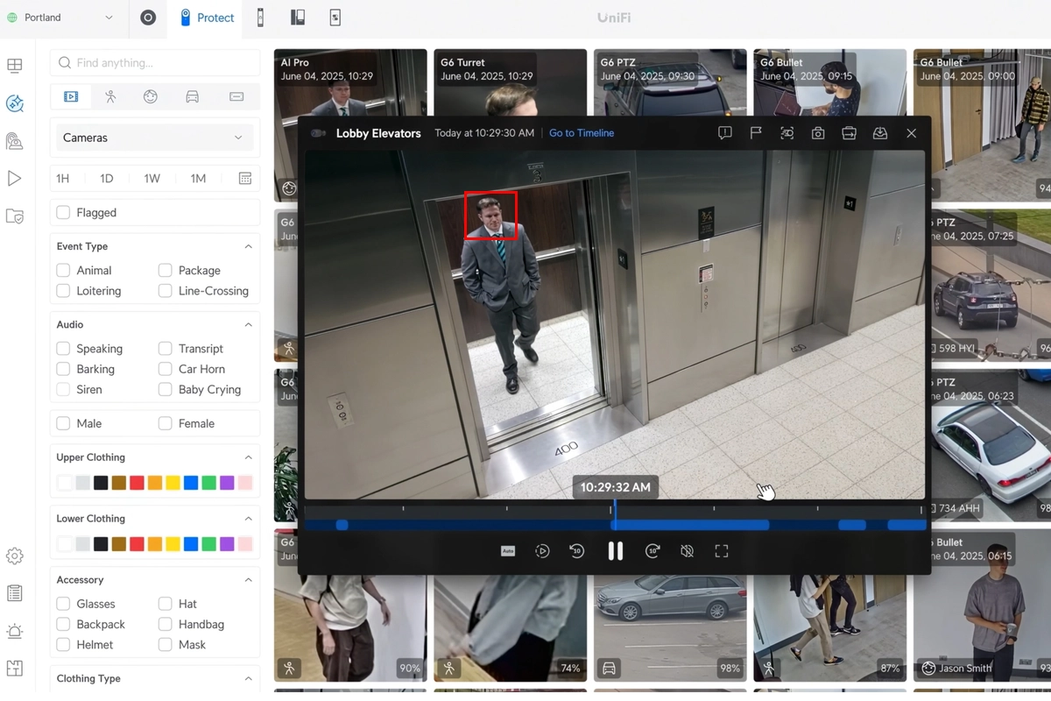This screenshot has width=1051, height=701.
Task: Select the 1W time range
Action: tap(152, 179)
